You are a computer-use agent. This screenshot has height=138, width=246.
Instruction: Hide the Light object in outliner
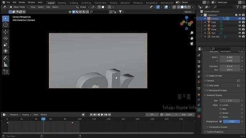click(239, 26)
